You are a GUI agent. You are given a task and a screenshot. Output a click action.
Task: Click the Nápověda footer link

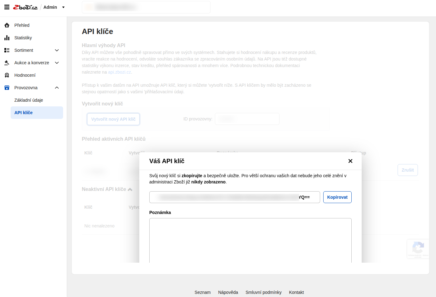click(x=228, y=292)
